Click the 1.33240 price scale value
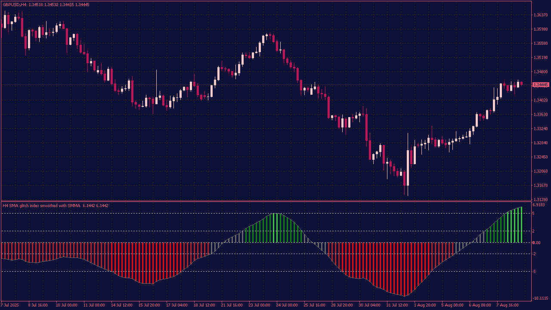Screen dimensions: 551x310 pos(540,129)
